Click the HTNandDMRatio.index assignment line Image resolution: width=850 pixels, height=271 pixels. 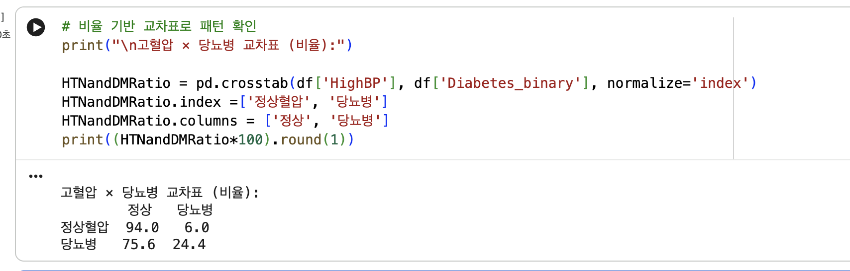[224, 102]
